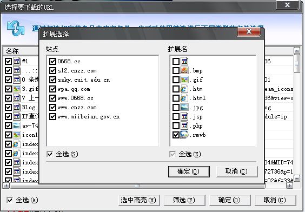Uncheck site www.0668.cc checkbox
This screenshot has width=305, height=212.
click(x=52, y=98)
